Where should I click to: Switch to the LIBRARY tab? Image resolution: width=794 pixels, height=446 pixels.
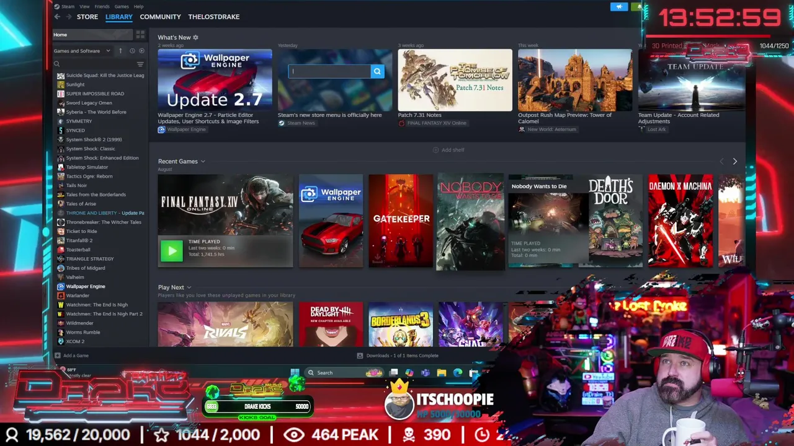point(119,17)
